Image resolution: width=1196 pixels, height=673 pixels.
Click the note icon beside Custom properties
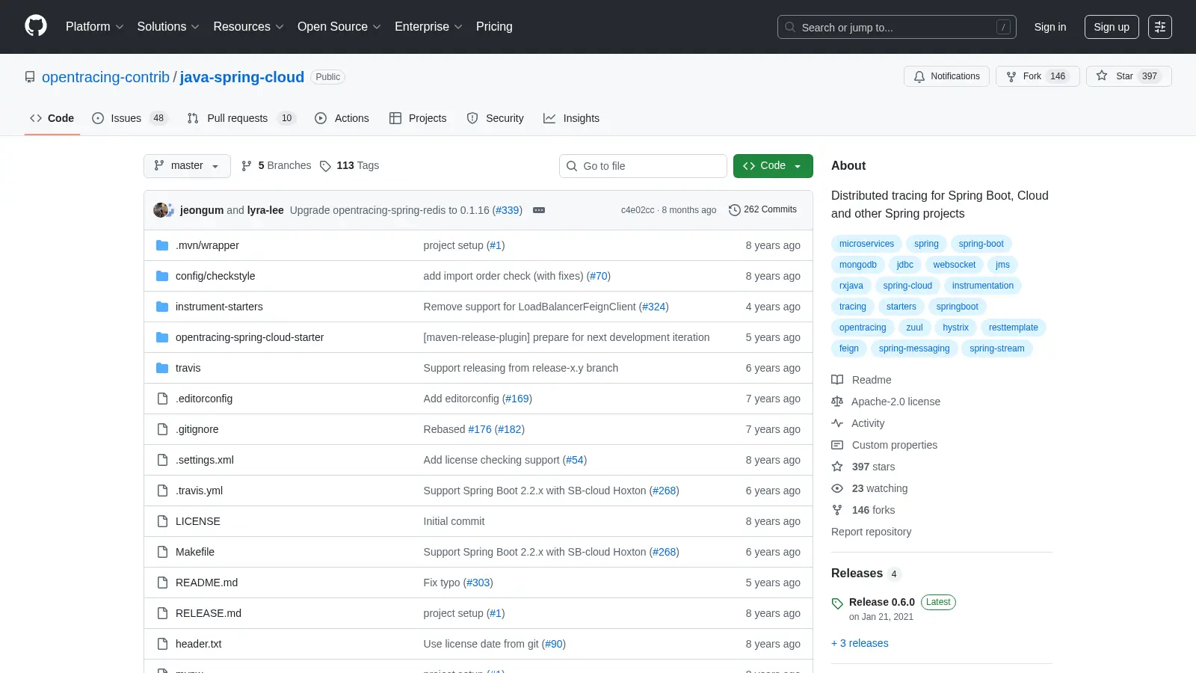click(x=837, y=445)
